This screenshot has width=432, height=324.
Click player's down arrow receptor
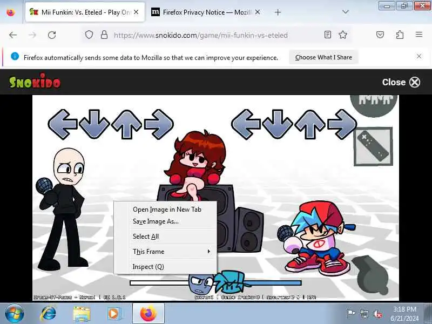(278, 124)
